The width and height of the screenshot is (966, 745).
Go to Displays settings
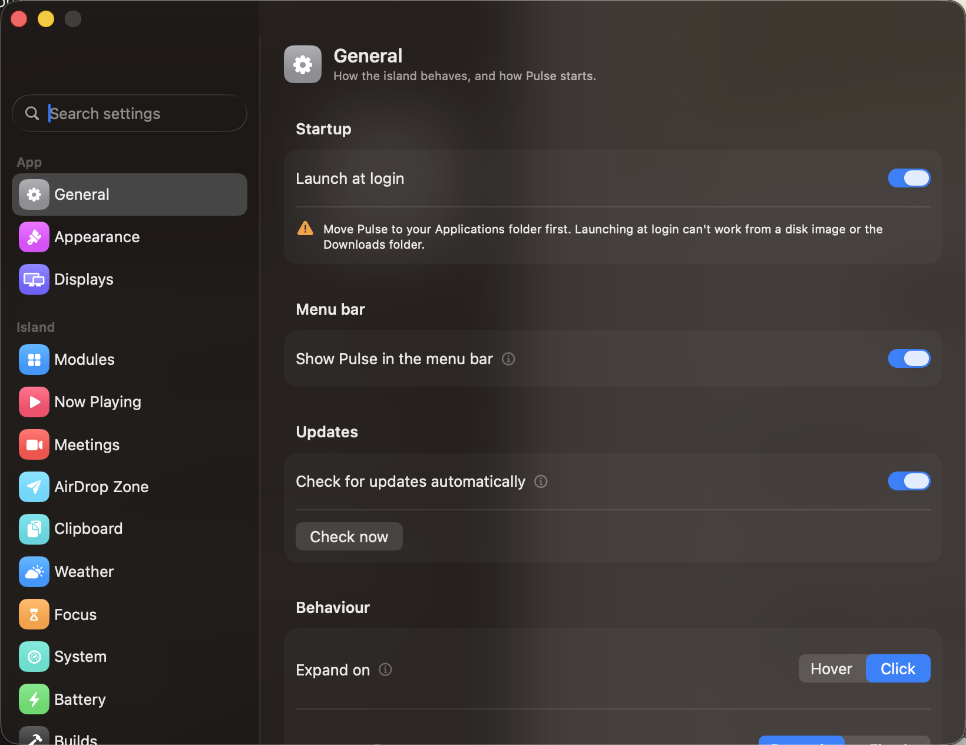point(130,279)
